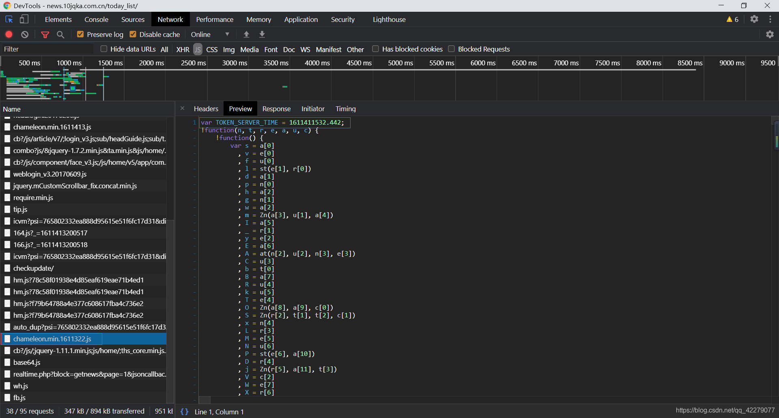
Task: Click file icon of fb.js
Action: pos(7,398)
